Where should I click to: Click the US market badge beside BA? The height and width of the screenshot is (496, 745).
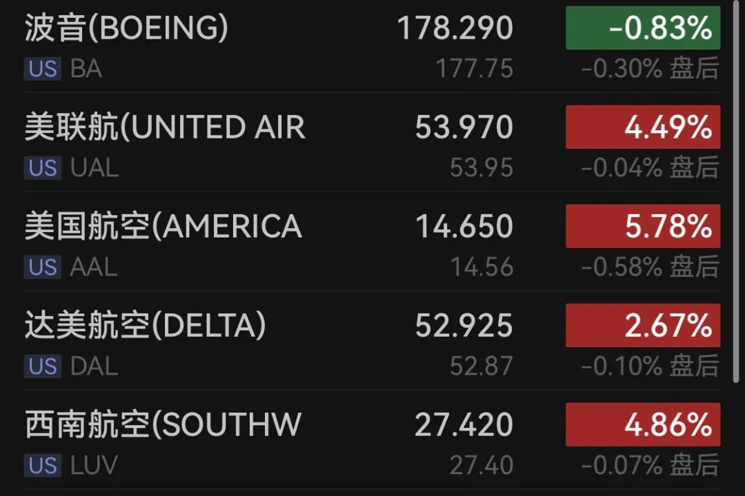(x=43, y=69)
